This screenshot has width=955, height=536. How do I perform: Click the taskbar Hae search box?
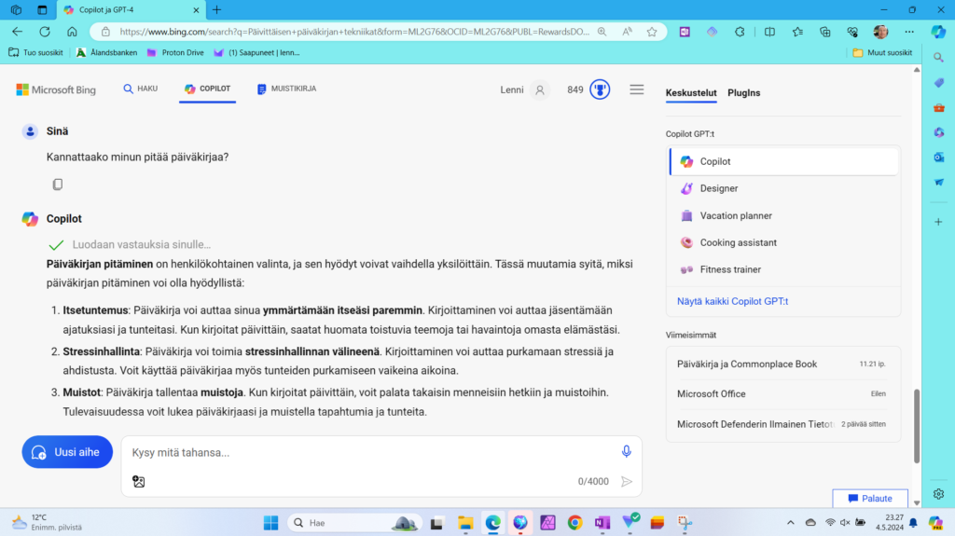[353, 523]
